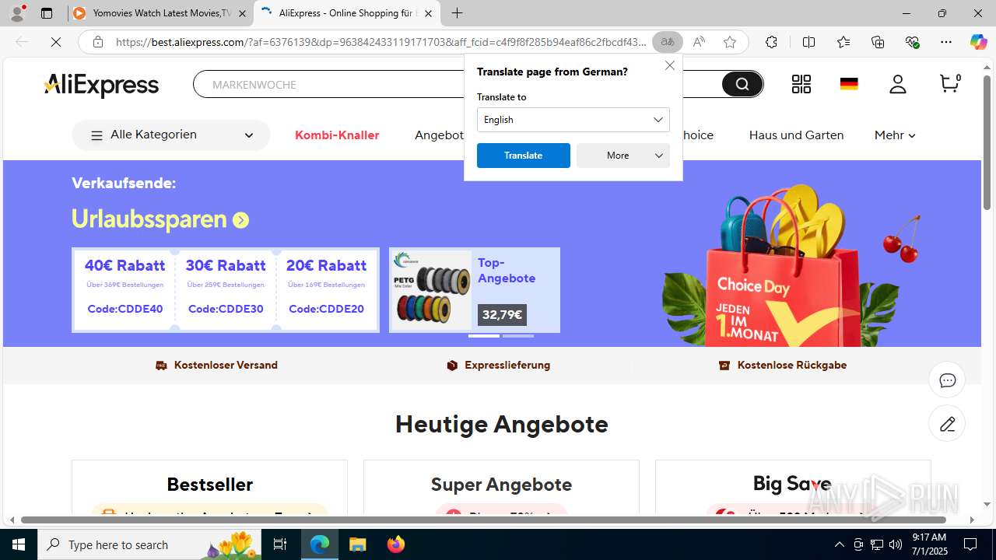Stop loading the page
Viewport: 996px width, 560px height.
point(56,42)
